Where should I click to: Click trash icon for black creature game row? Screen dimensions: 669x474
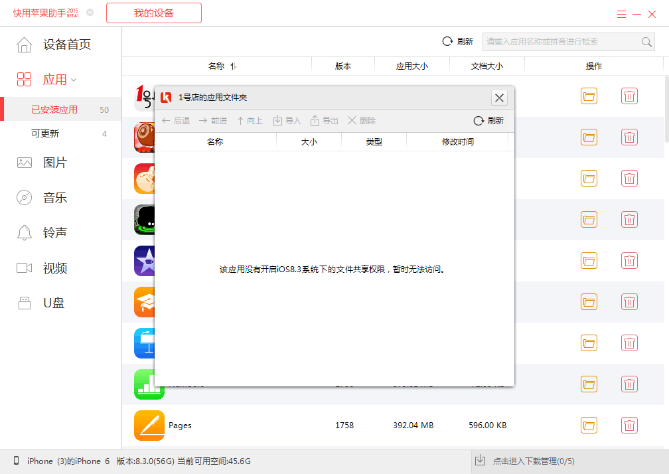coord(629,220)
